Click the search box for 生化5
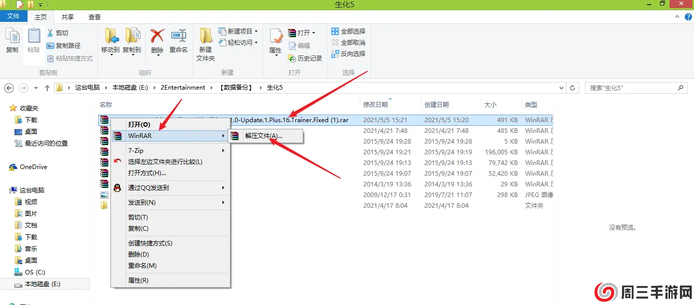This screenshot has height=305, width=694. pyautogui.click(x=631, y=88)
